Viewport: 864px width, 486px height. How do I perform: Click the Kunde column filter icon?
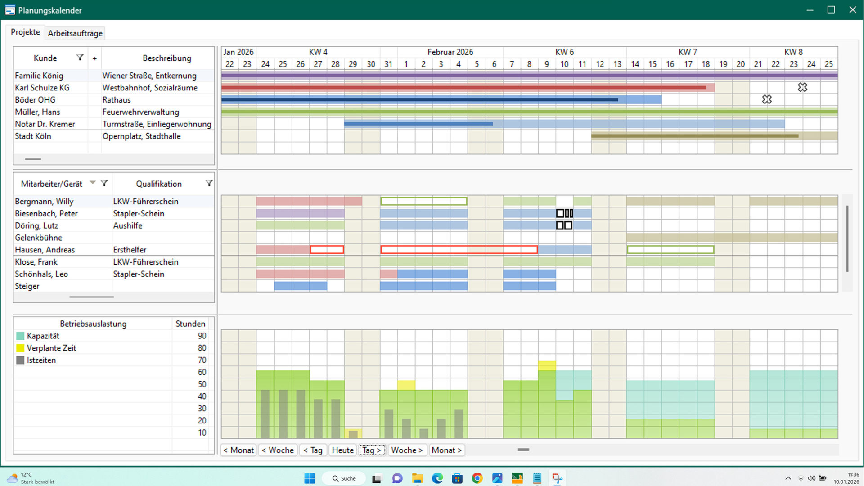80,58
